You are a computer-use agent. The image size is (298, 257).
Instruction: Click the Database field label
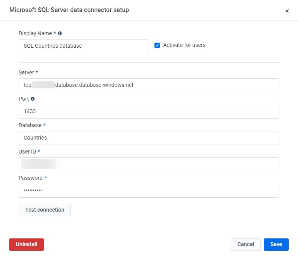tap(30, 125)
